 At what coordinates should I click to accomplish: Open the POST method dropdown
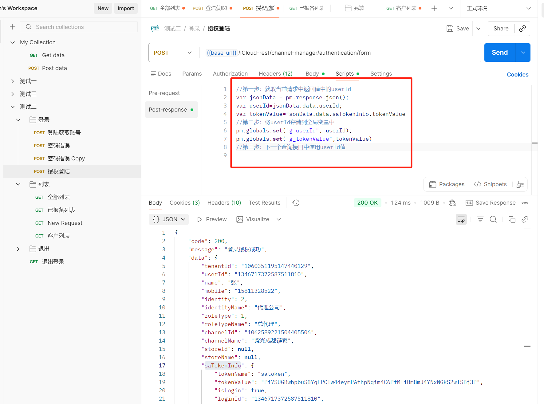click(x=173, y=53)
